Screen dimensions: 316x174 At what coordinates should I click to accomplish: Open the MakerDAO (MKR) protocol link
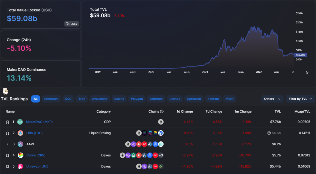[39, 122]
